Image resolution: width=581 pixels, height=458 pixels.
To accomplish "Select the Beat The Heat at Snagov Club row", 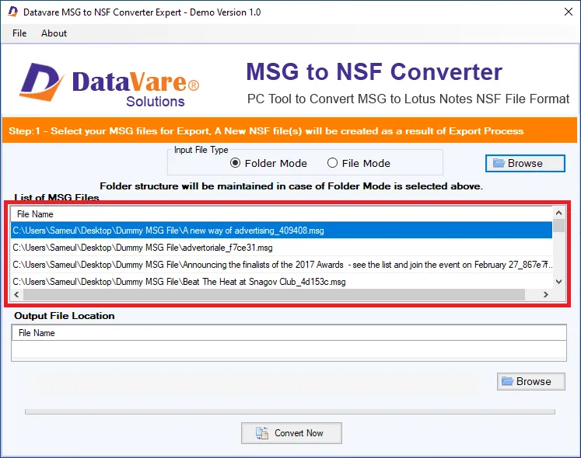I will [282, 282].
